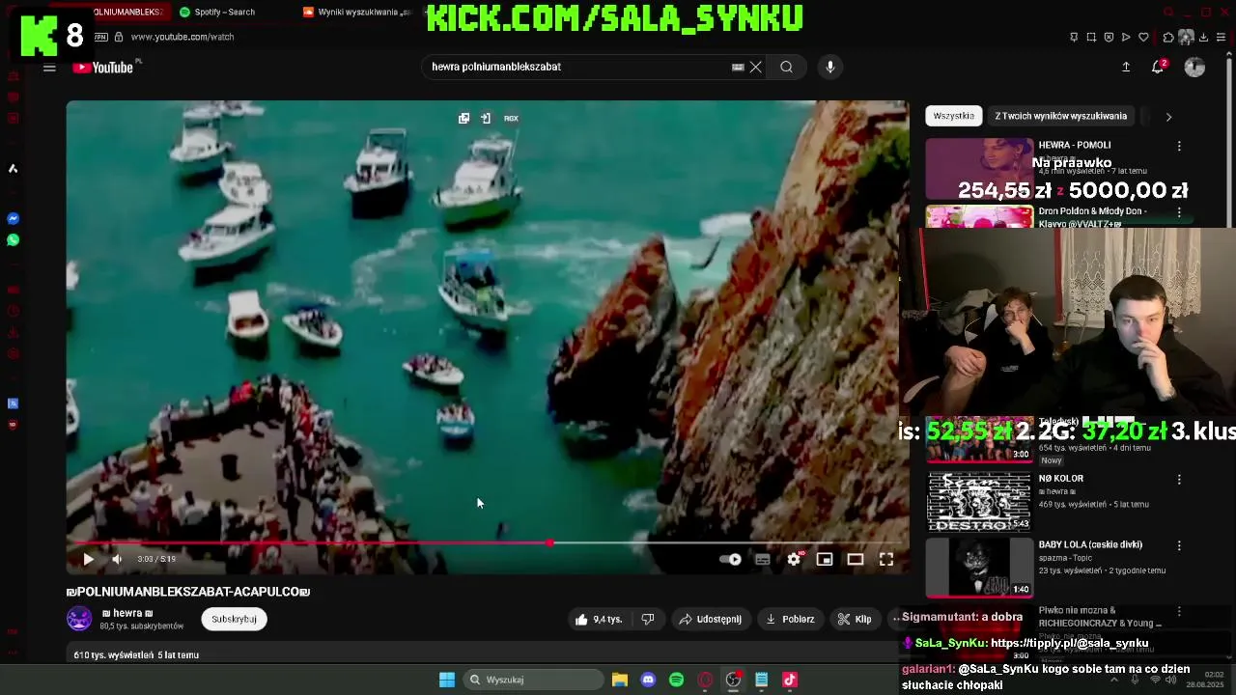Open Discord from the taskbar
1236x695 pixels.
point(648,680)
